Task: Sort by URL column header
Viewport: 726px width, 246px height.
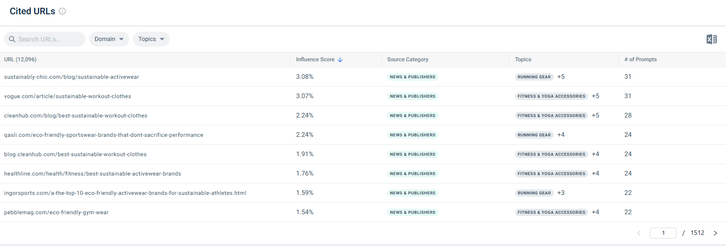Action: pyautogui.click(x=20, y=59)
